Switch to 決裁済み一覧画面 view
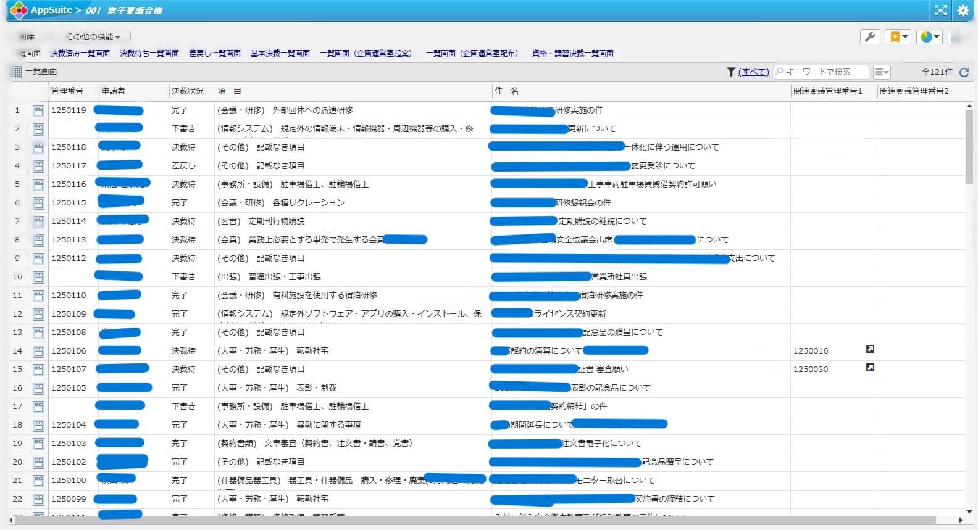Viewport: 978px width, 530px height. pyautogui.click(x=80, y=54)
